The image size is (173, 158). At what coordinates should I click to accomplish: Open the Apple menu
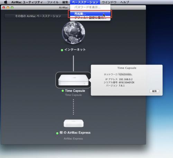(6, 2)
